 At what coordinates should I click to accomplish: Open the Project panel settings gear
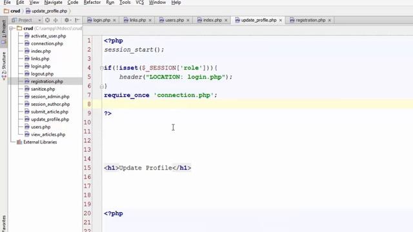tap(67, 20)
